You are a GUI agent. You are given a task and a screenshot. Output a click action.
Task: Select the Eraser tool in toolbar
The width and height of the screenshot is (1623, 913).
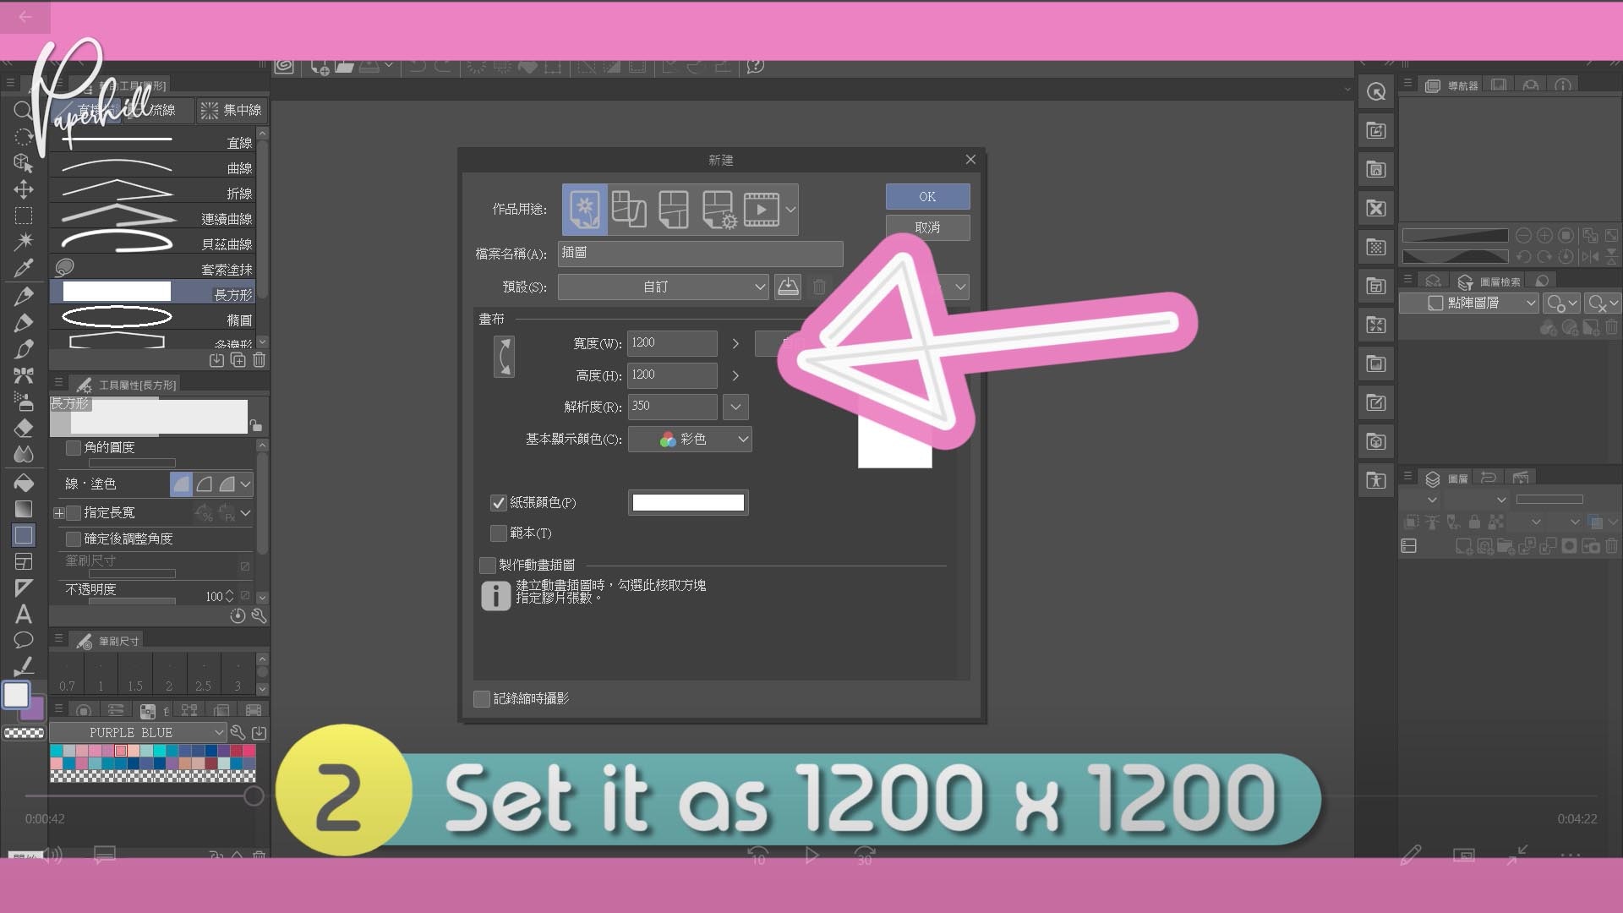[24, 428]
